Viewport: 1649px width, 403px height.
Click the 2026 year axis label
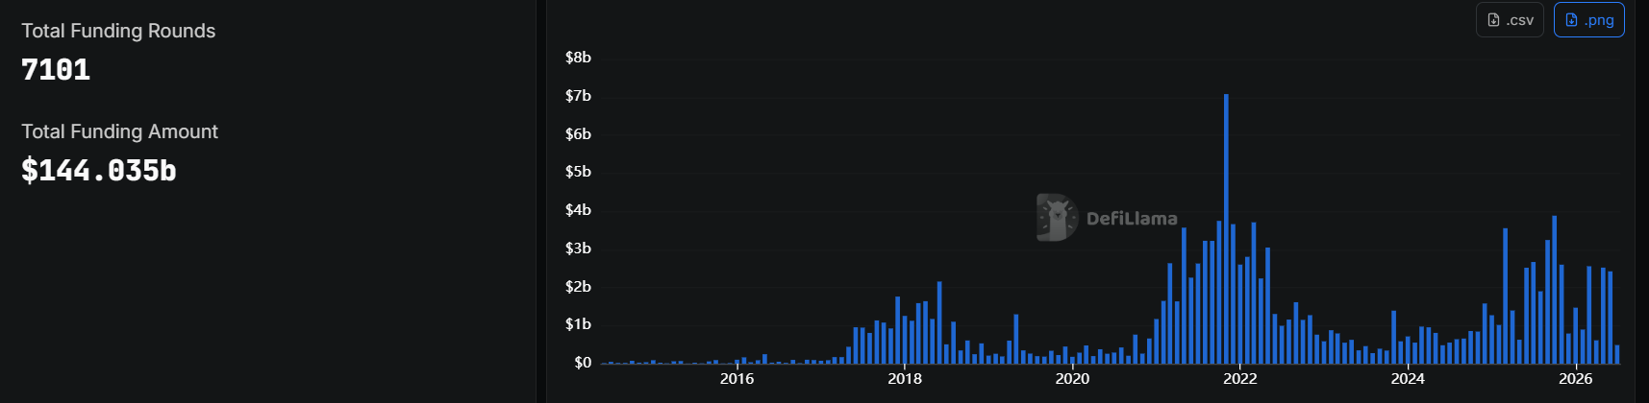coord(1575,378)
